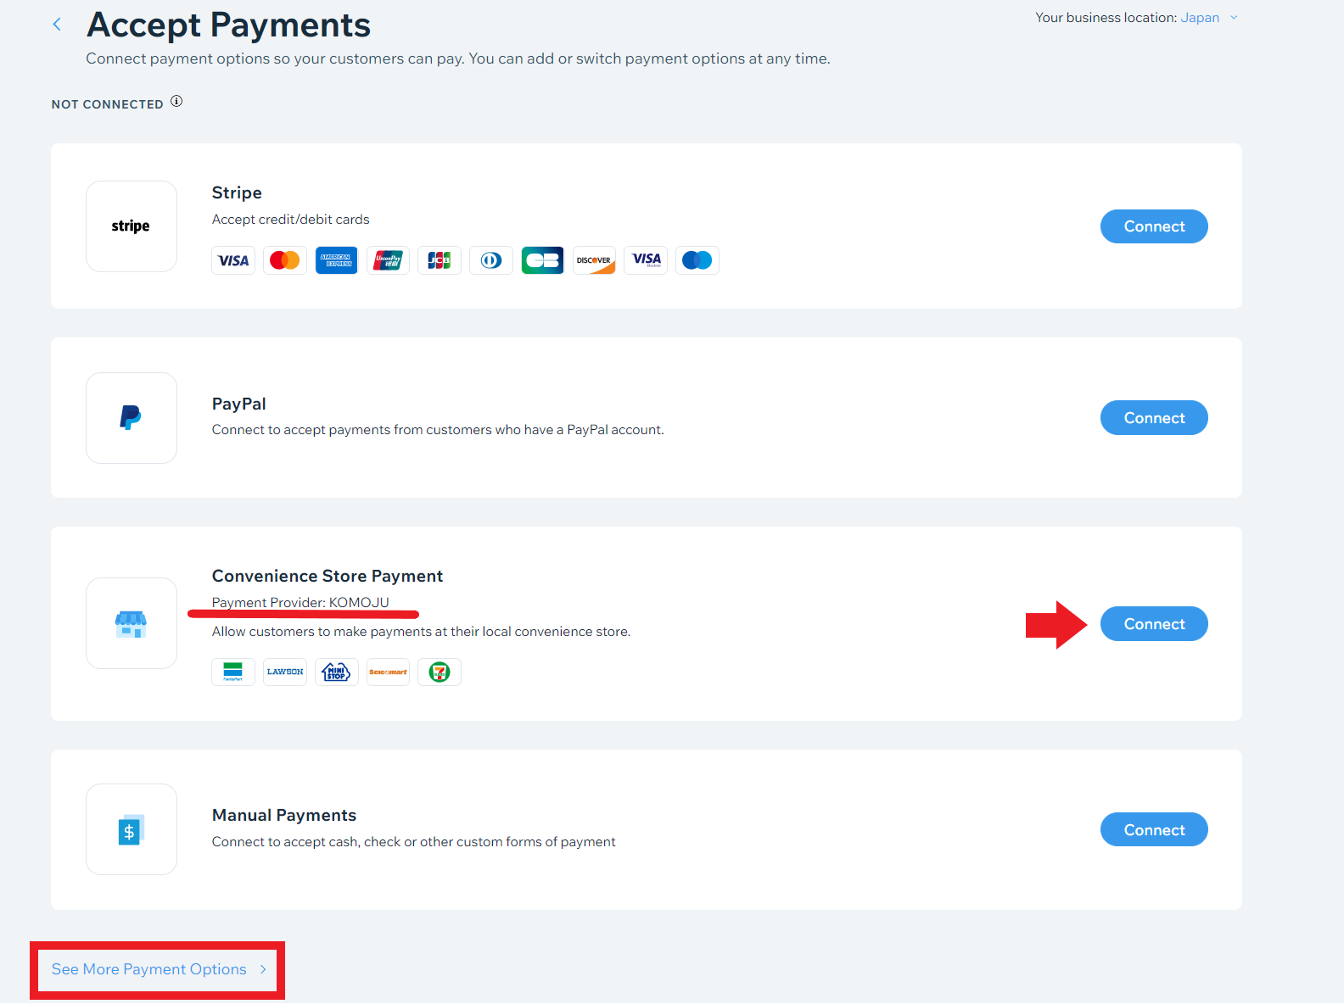
Task: Click the 7-Eleven store logo
Action: pos(440,672)
